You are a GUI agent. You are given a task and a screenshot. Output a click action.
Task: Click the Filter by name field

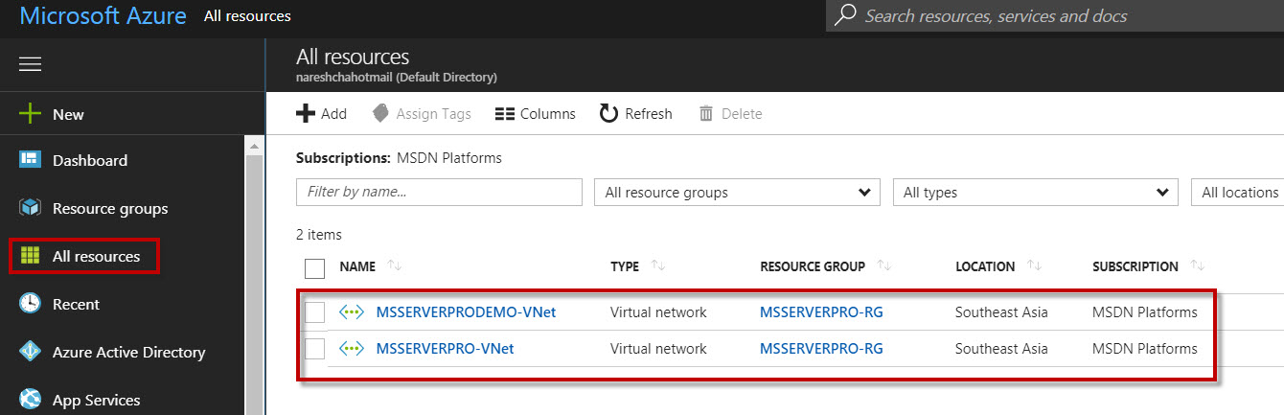[x=439, y=193]
